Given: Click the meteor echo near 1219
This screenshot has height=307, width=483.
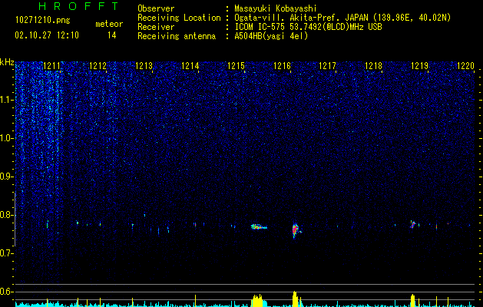Looking at the screenshot, I should tap(413, 224).
